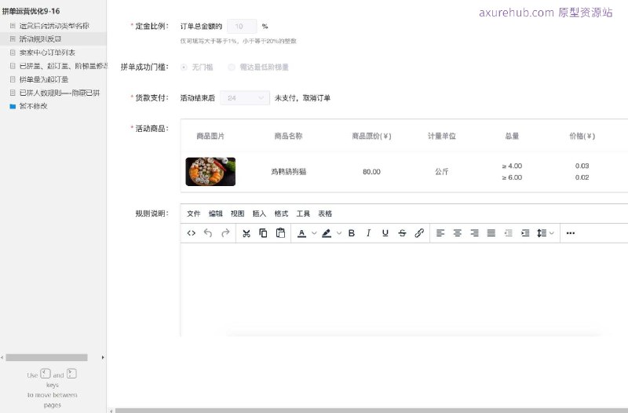Center align text
Image resolution: width=628 pixels, height=413 pixels.
458,233
